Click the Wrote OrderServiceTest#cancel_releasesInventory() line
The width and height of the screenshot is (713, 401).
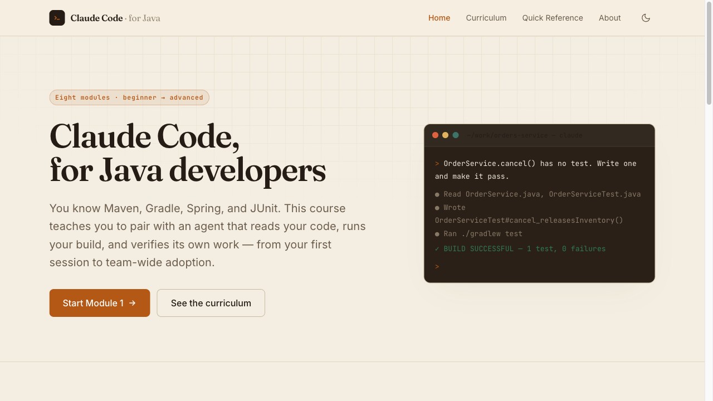(x=529, y=214)
